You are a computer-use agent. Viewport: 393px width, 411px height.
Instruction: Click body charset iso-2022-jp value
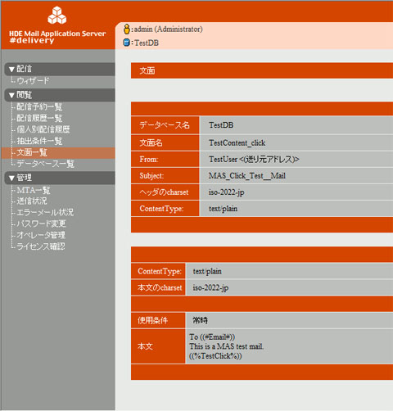click(210, 287)
